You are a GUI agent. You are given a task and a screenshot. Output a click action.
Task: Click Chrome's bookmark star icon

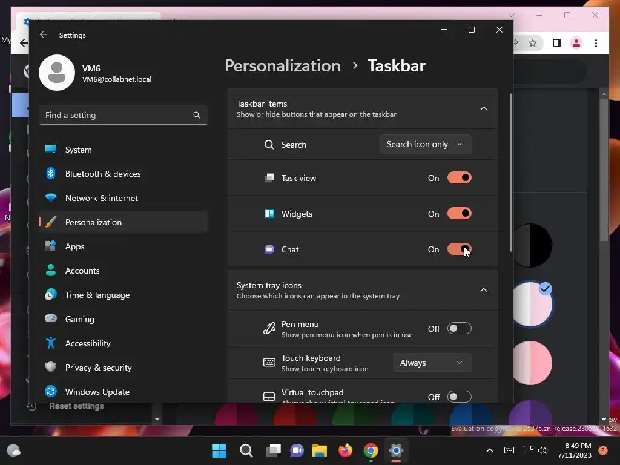533,43
